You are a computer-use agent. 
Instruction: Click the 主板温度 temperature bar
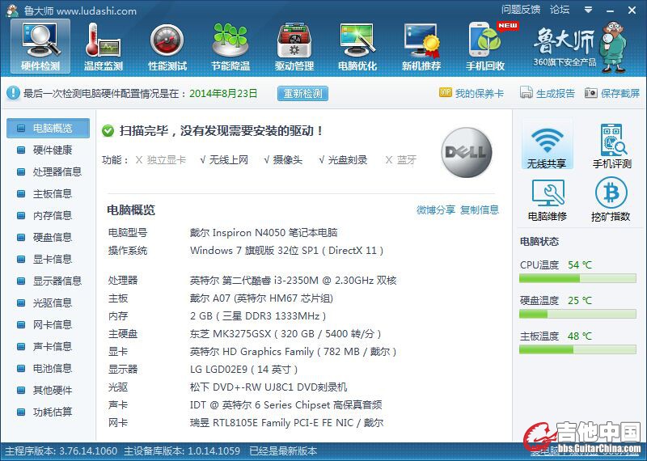[x=577, y=349]
